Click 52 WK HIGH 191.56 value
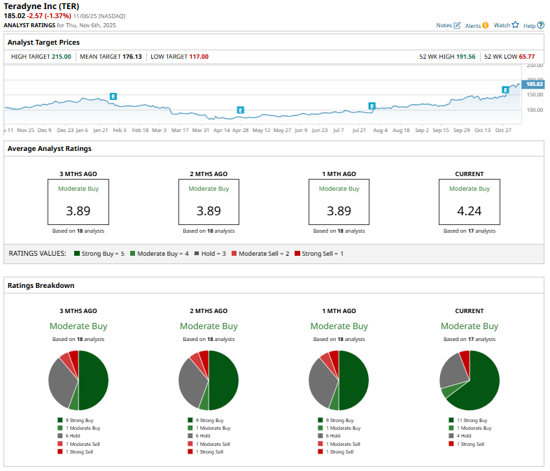 466,57
